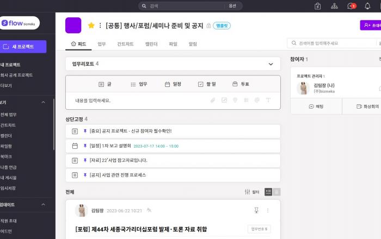This screenshot has width=381, height=239.
Task: Pin the forum post with pin icon
Action: [256, 210]
